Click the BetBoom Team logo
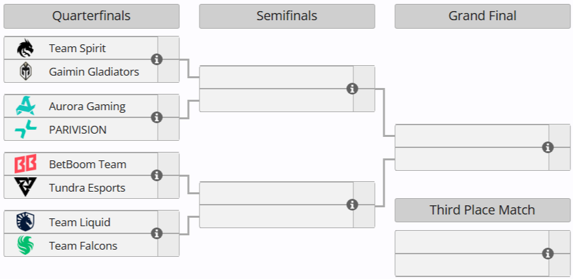Viewport: 573px width, 279px height. 25,164
